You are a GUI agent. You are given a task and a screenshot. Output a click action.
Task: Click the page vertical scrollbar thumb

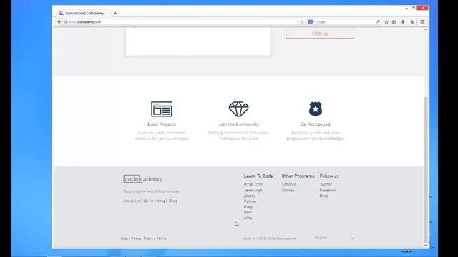click(426, 169)
